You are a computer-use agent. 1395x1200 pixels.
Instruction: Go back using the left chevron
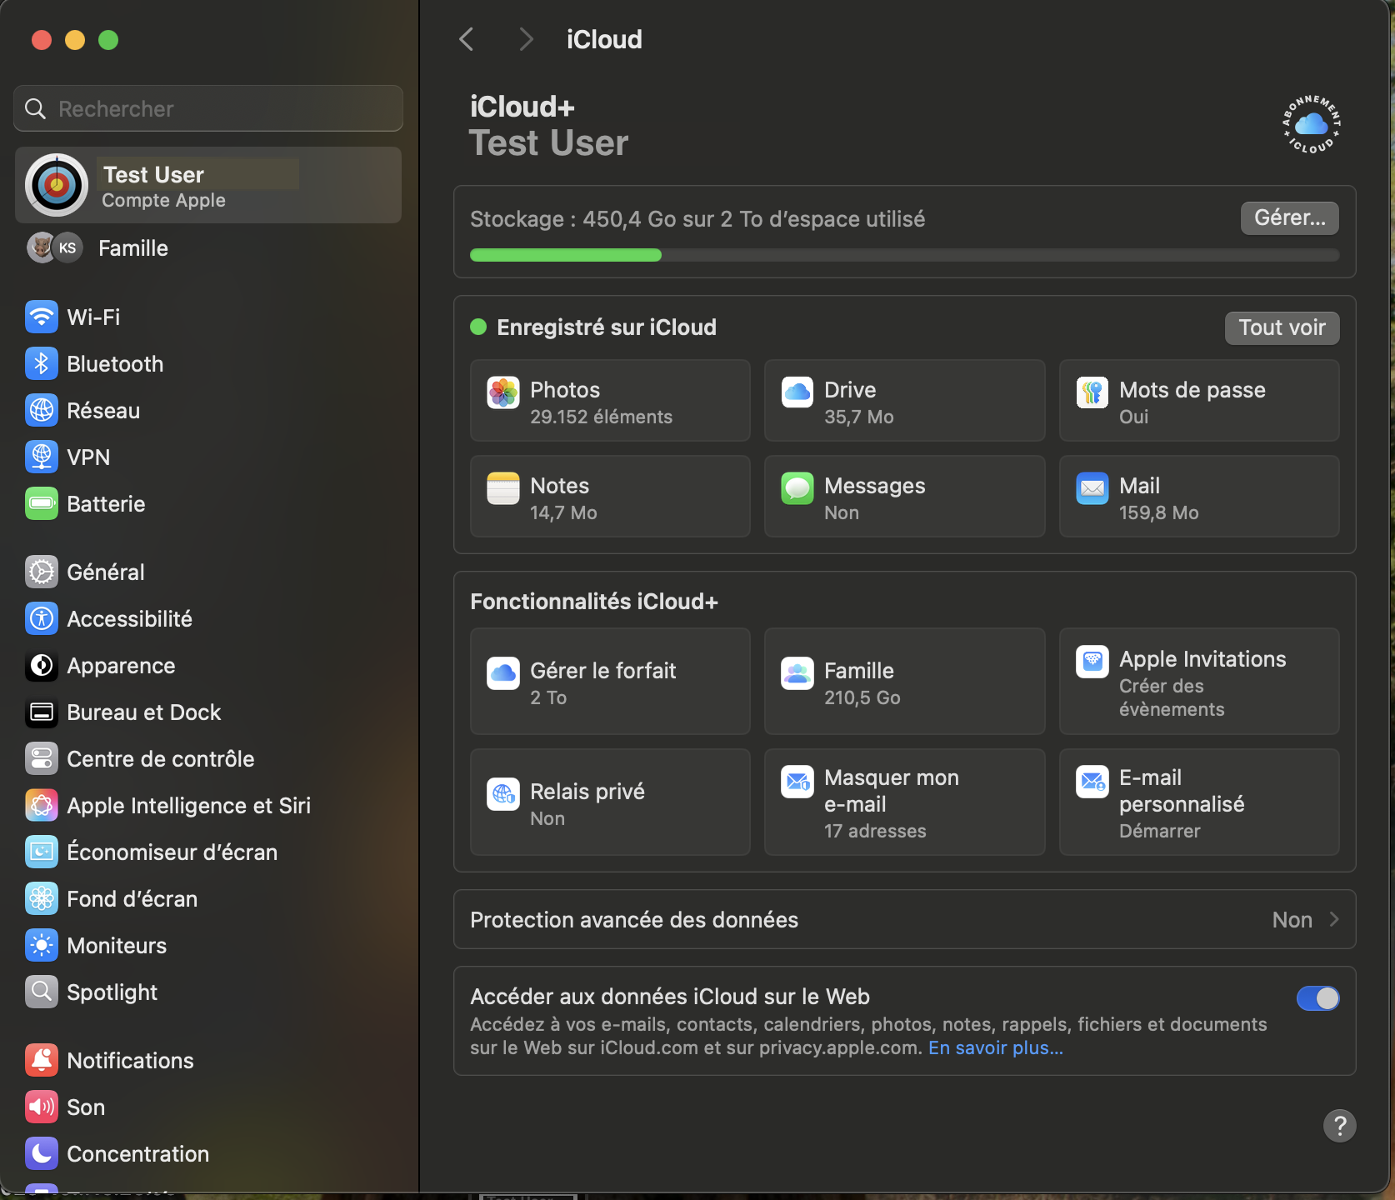[x=467, y=39]
